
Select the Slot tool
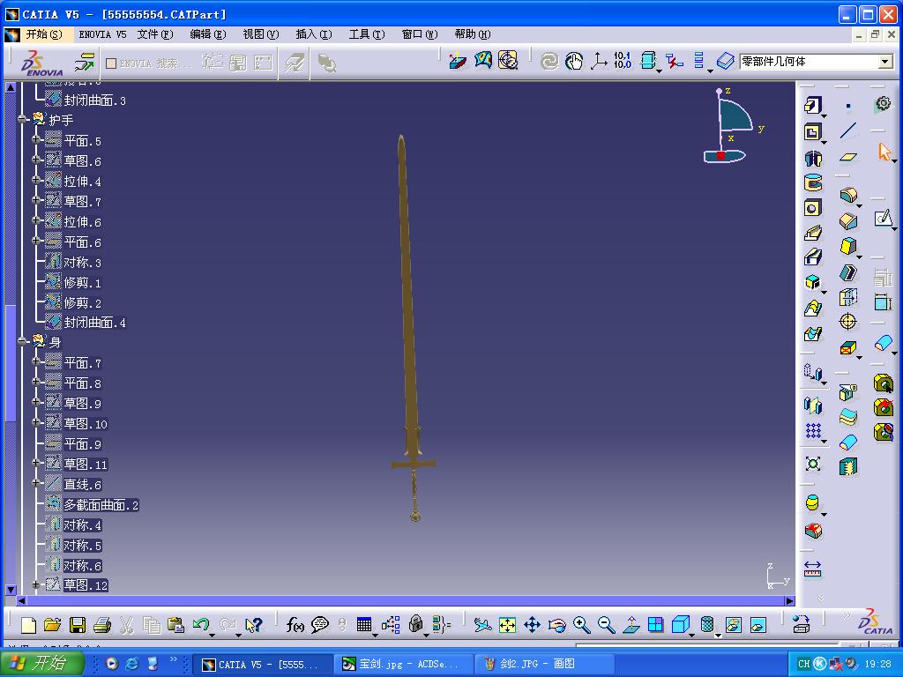point(812,257)
